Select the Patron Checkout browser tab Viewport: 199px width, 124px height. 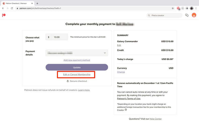point(17,4)
